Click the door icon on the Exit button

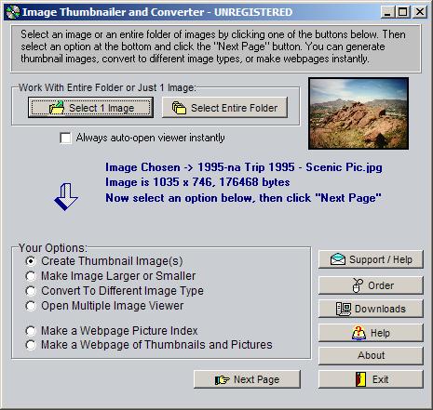pyautogui.click(x=360, y=379)
